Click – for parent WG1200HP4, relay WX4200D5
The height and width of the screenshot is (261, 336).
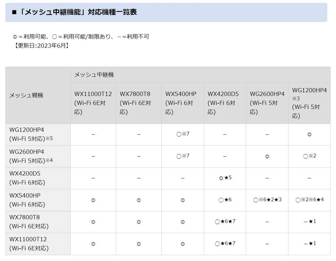(225, 135)
